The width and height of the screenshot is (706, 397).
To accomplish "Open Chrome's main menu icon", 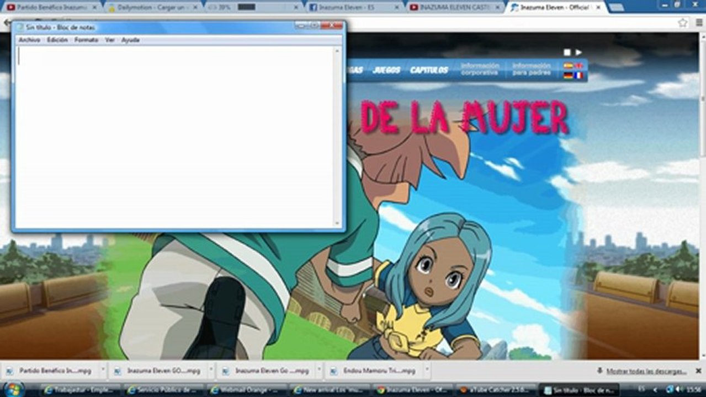I will point(698,23).
